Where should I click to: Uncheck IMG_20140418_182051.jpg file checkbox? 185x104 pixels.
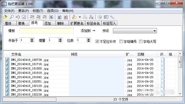(7, 81)
